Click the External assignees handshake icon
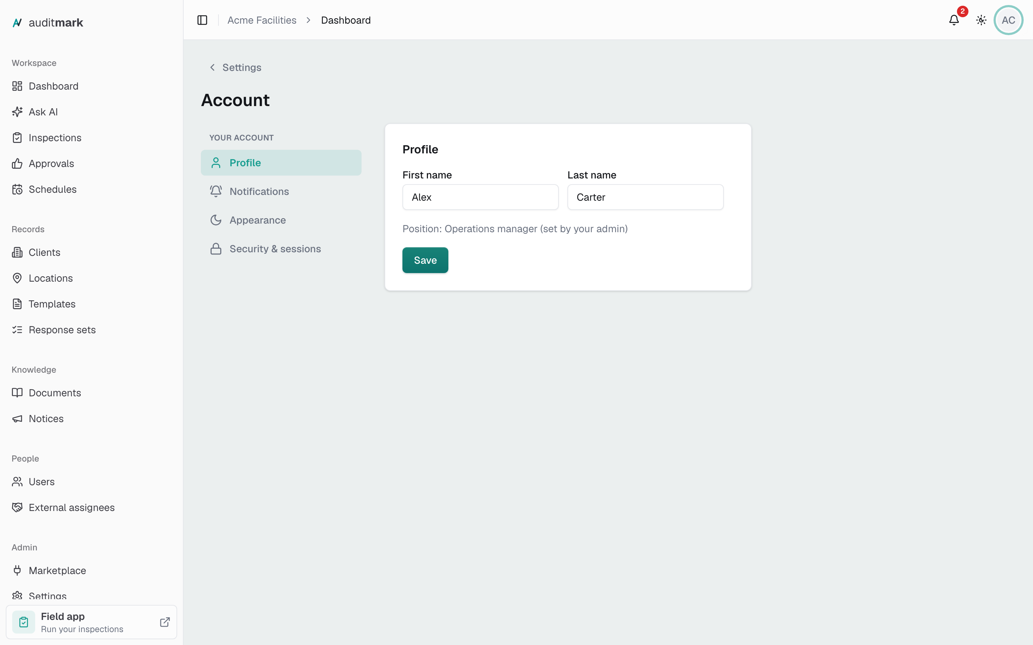 point(17,508)
